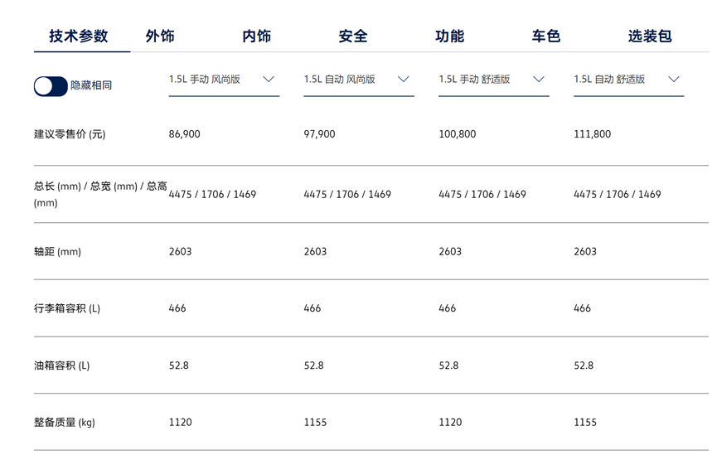The height and width of the screenshot is (460, 717).
Task: Click curb weight 1155 in 自动 舒适版 column
Action: tap(585, 422)
